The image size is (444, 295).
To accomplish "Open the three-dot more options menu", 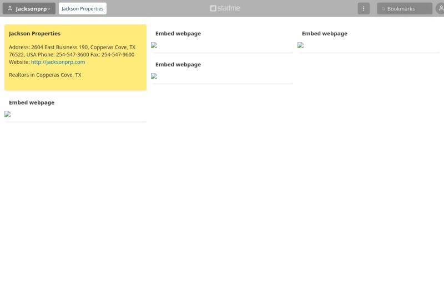I will [364, 8].
